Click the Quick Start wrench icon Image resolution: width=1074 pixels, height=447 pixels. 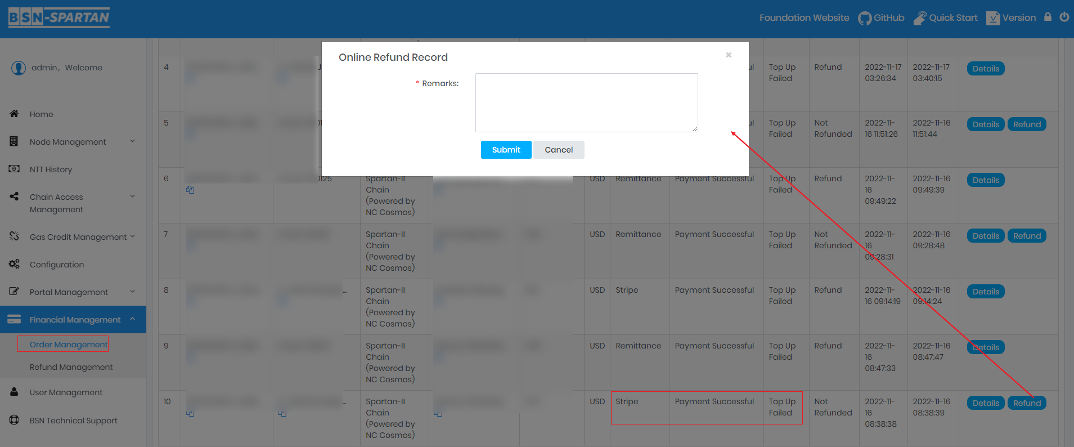click(919, 19)
